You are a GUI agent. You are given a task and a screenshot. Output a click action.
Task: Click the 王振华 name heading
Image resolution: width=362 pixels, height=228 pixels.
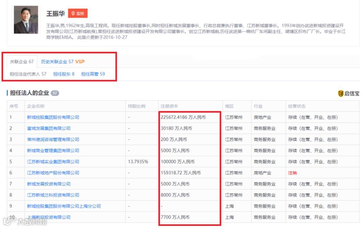(x=56, y=13)
